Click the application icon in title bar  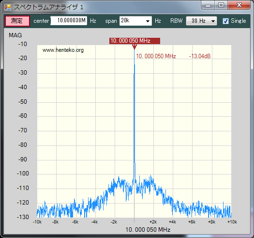click(x=8, y=7)
